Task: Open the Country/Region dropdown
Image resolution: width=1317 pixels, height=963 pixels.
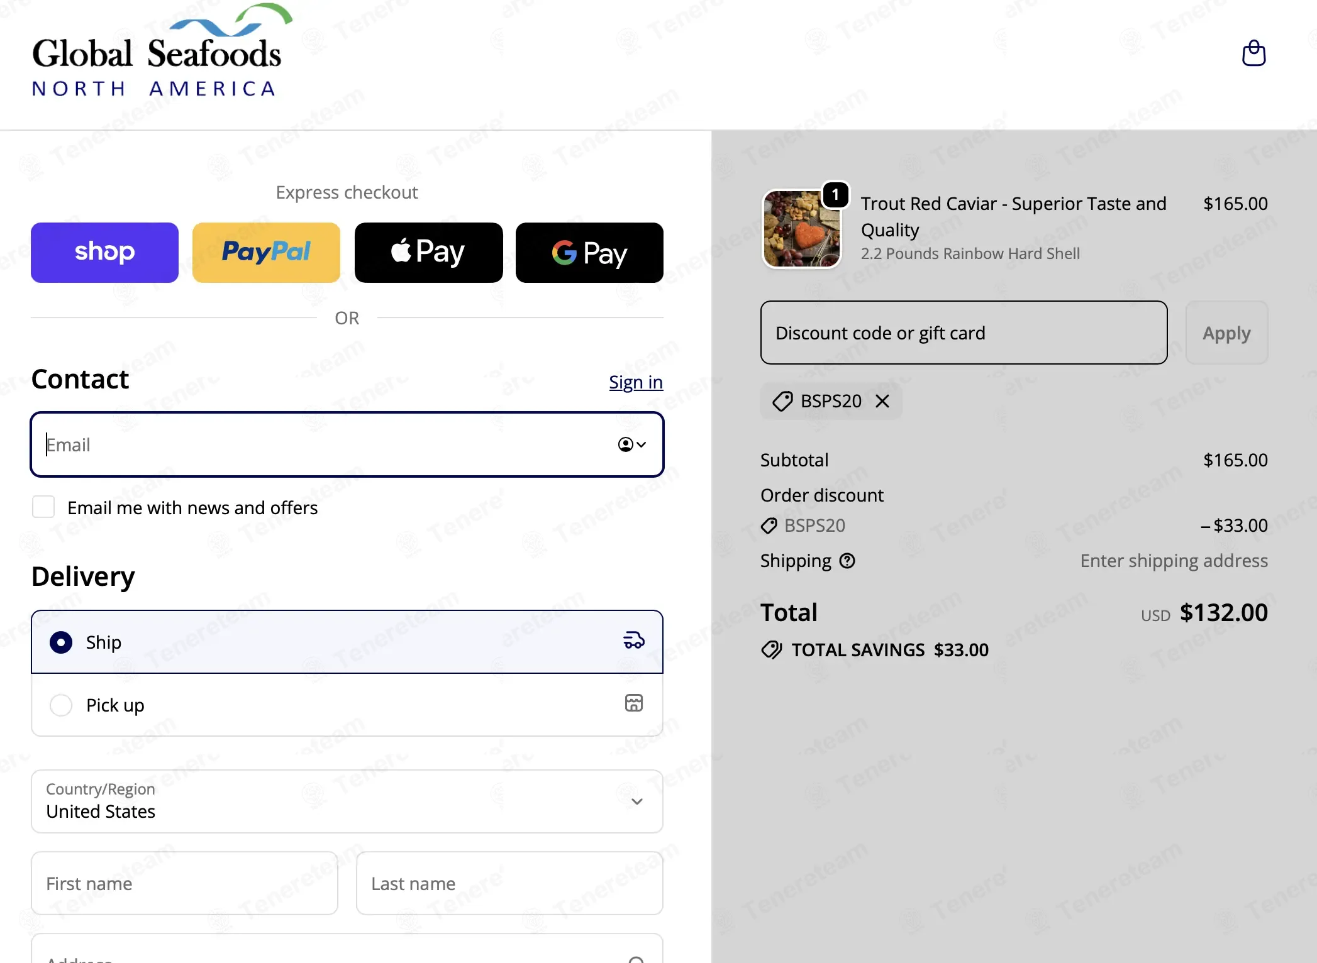Action: pyautogui.click(x=347, y=801)
